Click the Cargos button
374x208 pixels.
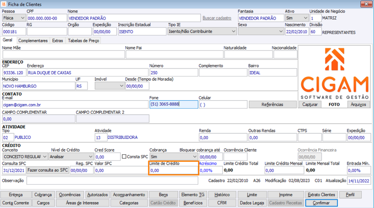pos(43,203)
